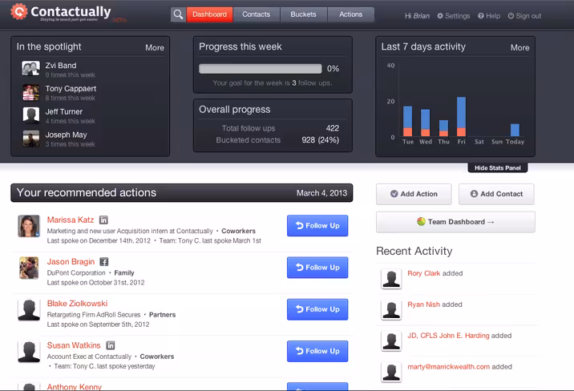Click the Help question mark icon
Image resolution: width=574 pixels, height=391 pixels.
481,16
